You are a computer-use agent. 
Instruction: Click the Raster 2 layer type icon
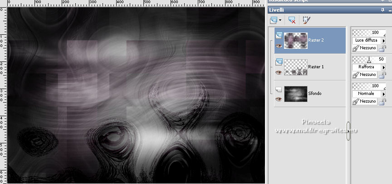279,36
